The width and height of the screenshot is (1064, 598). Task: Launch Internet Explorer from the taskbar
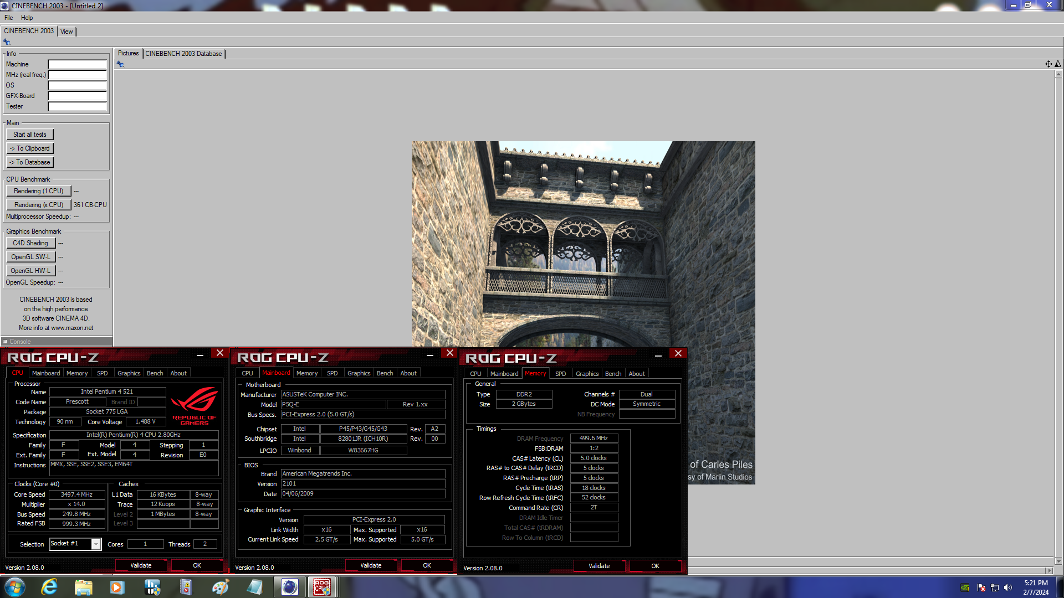tap(49, 587)
